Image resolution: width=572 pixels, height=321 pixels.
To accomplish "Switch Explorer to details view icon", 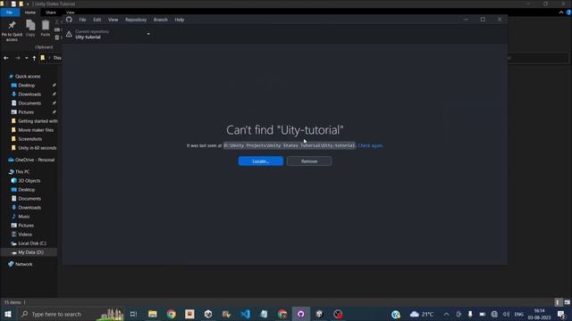I will (x=558, y=302).
